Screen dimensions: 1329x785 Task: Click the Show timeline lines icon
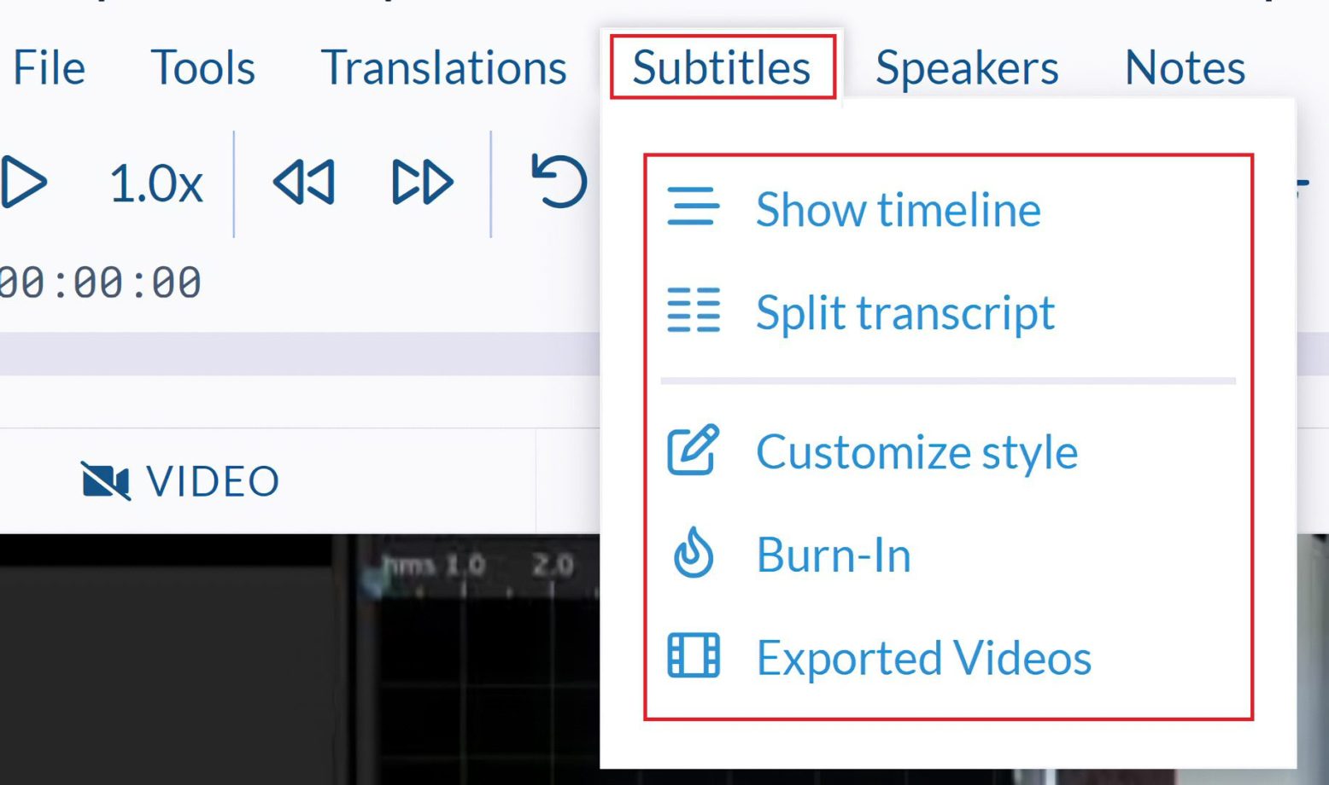tap(694, 206)
